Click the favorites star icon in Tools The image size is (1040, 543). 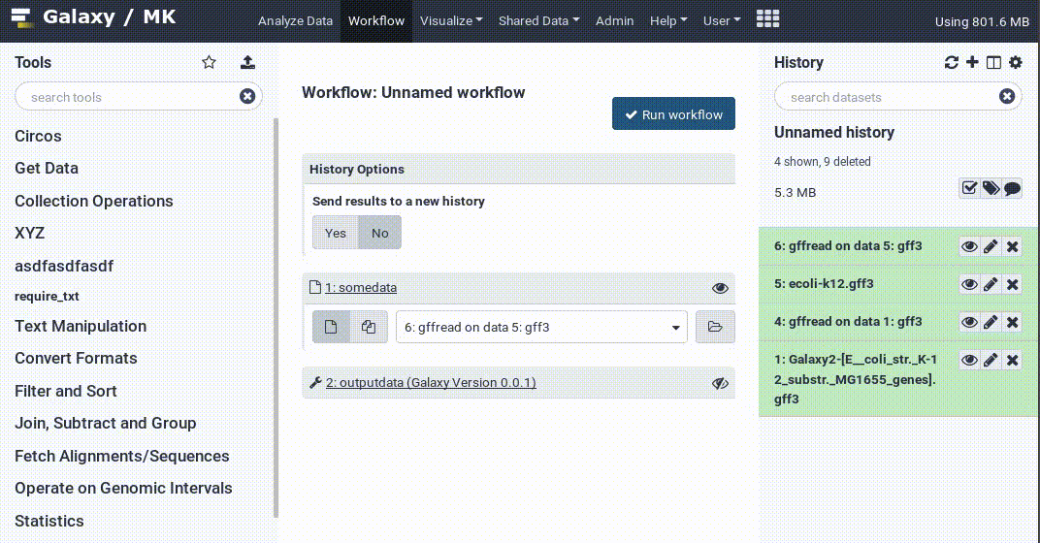point(209,63)
